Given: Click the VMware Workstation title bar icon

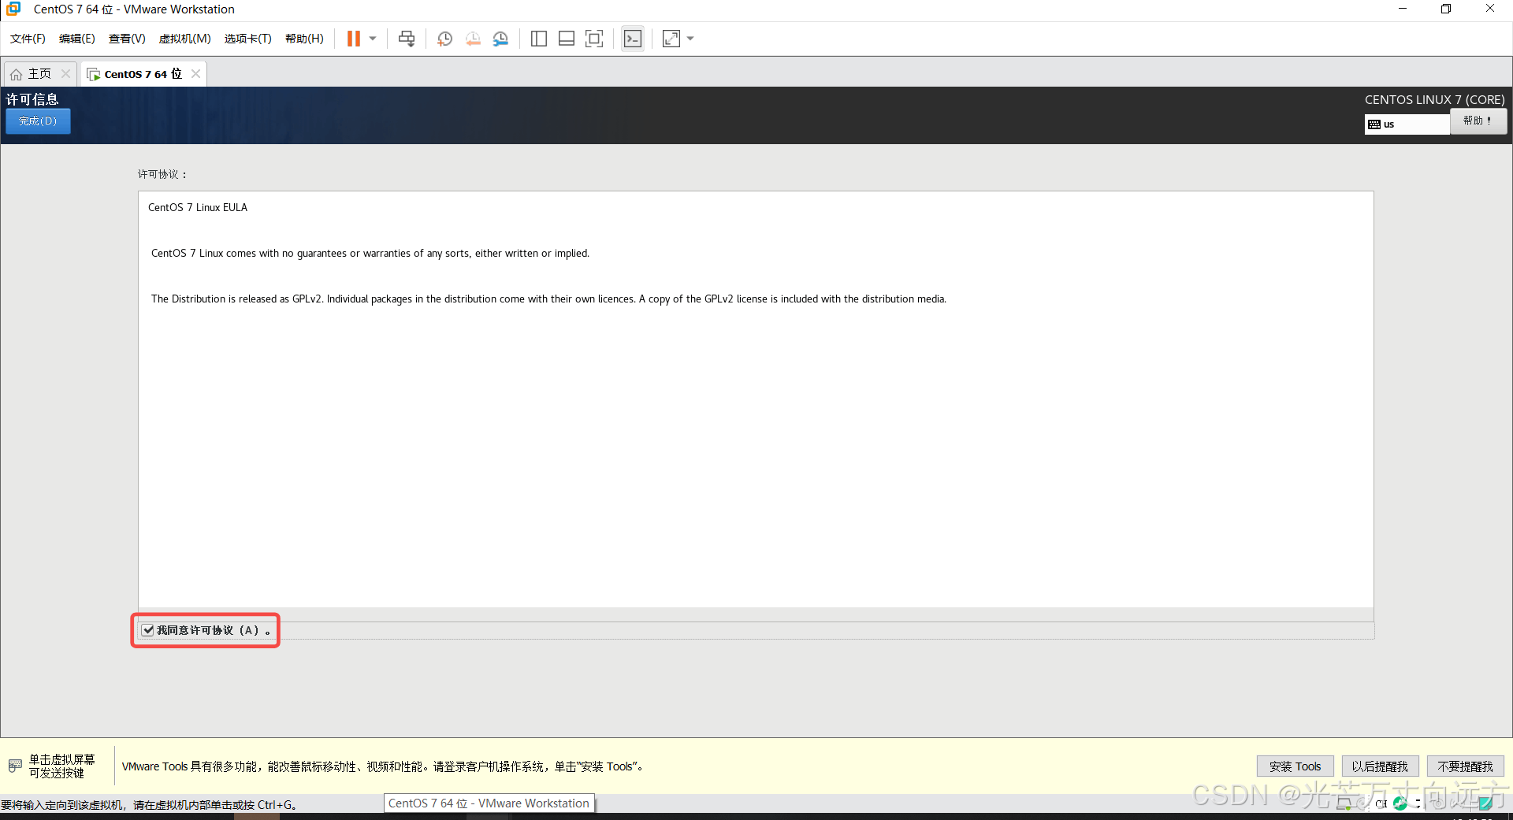Looking at the screenshot, I should (x=13, y=9).
